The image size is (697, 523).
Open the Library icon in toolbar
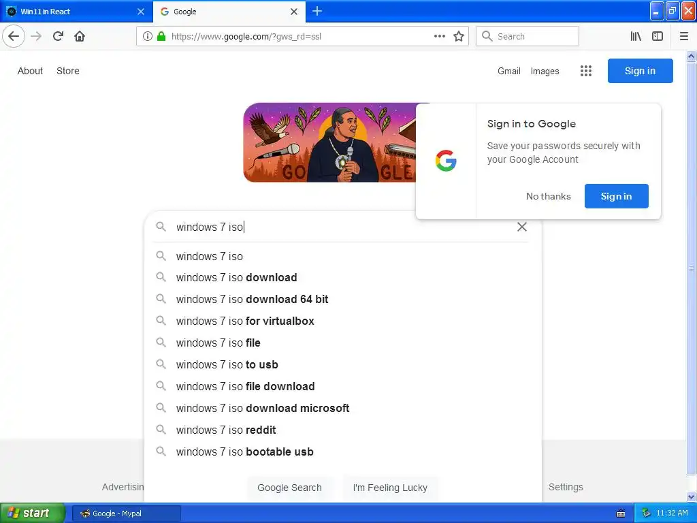(x=636, y=37)
